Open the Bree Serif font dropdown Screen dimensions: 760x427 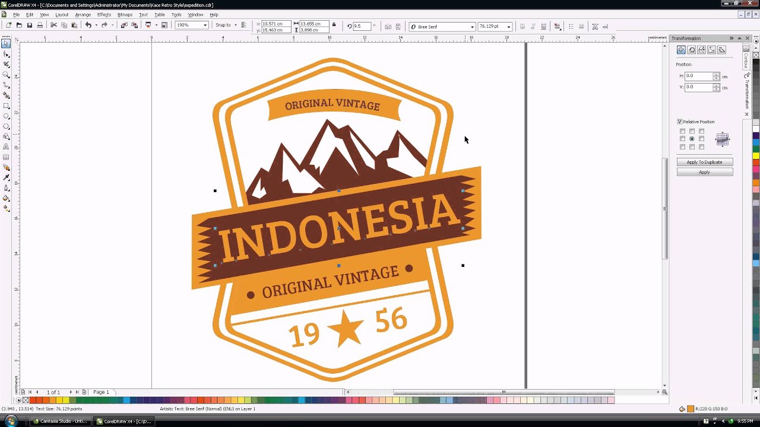pyautogui.click(x=472, y=27)
